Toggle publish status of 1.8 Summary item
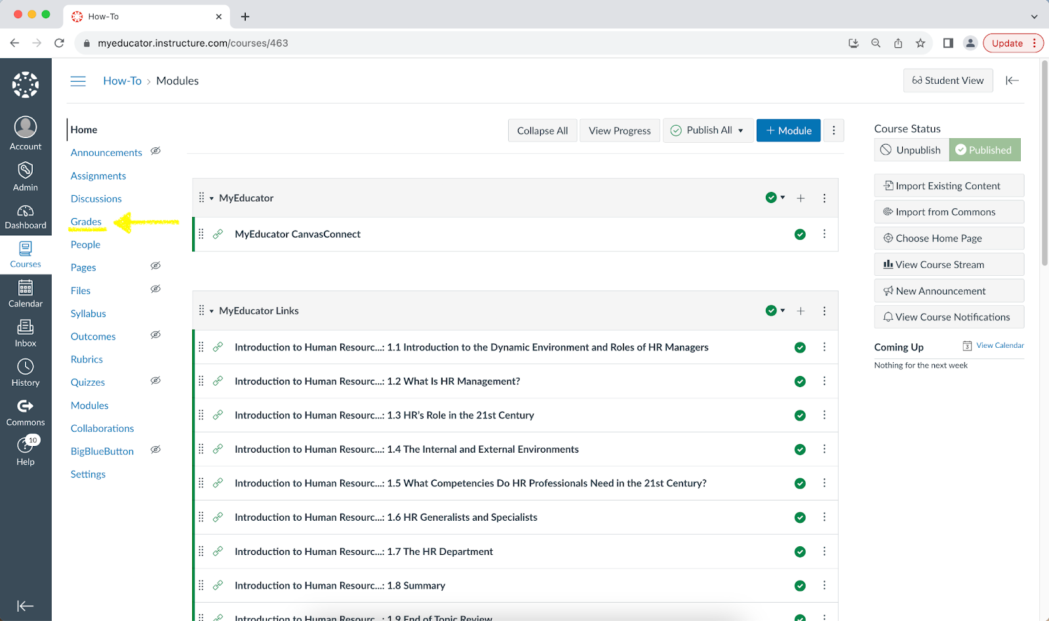The width and height of the screenshot is (1049, 621). [x=800, y=586]
